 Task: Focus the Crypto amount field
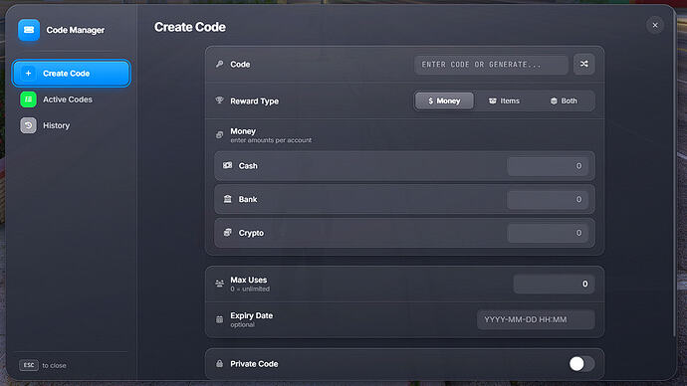(x=548, y=233)
